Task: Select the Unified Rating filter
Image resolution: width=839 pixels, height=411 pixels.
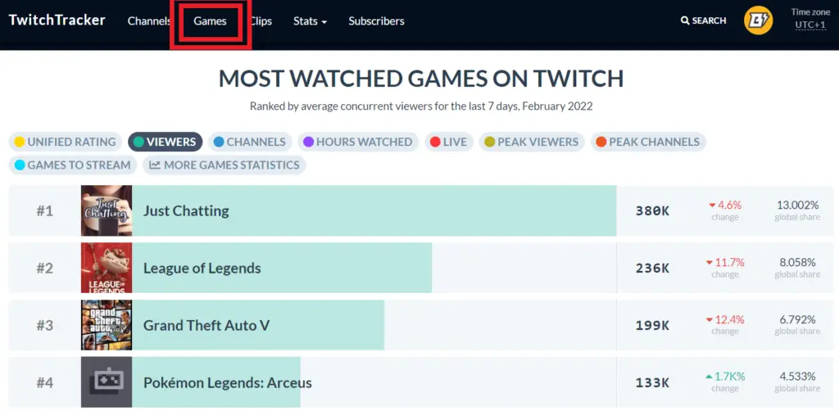Action: pyautogui.click(x=66, y=142)
